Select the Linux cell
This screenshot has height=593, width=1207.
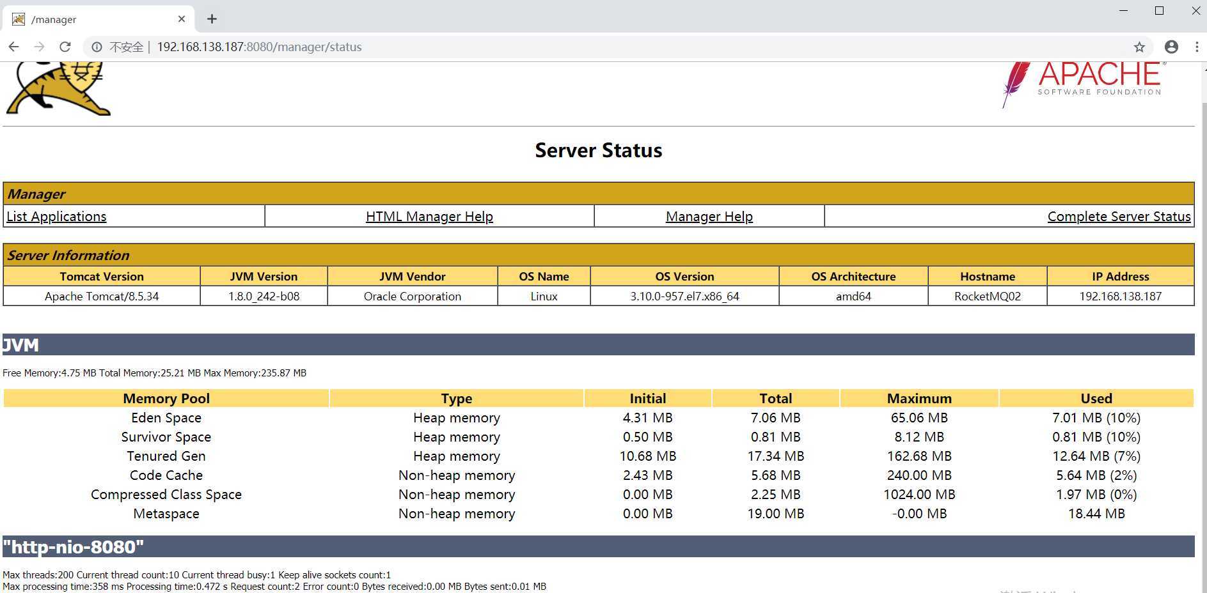pos(544,296)
